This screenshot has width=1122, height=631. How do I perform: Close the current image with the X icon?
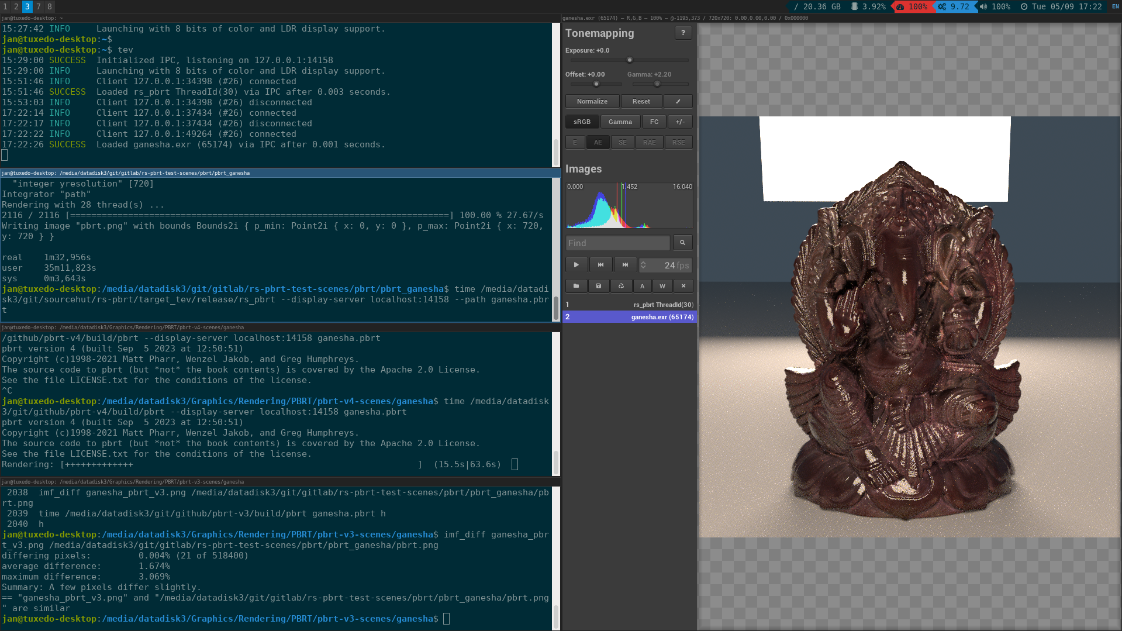[x=683, y=286]
